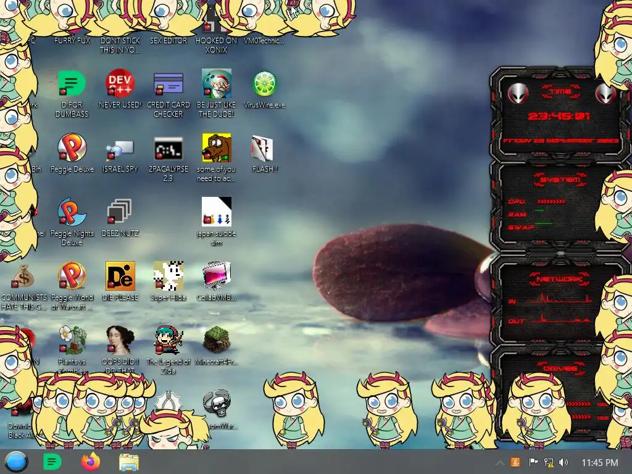Open the Minecraft4Fr... grass block icon
Viewport: 632px width, 474px height.
(217, 340)
